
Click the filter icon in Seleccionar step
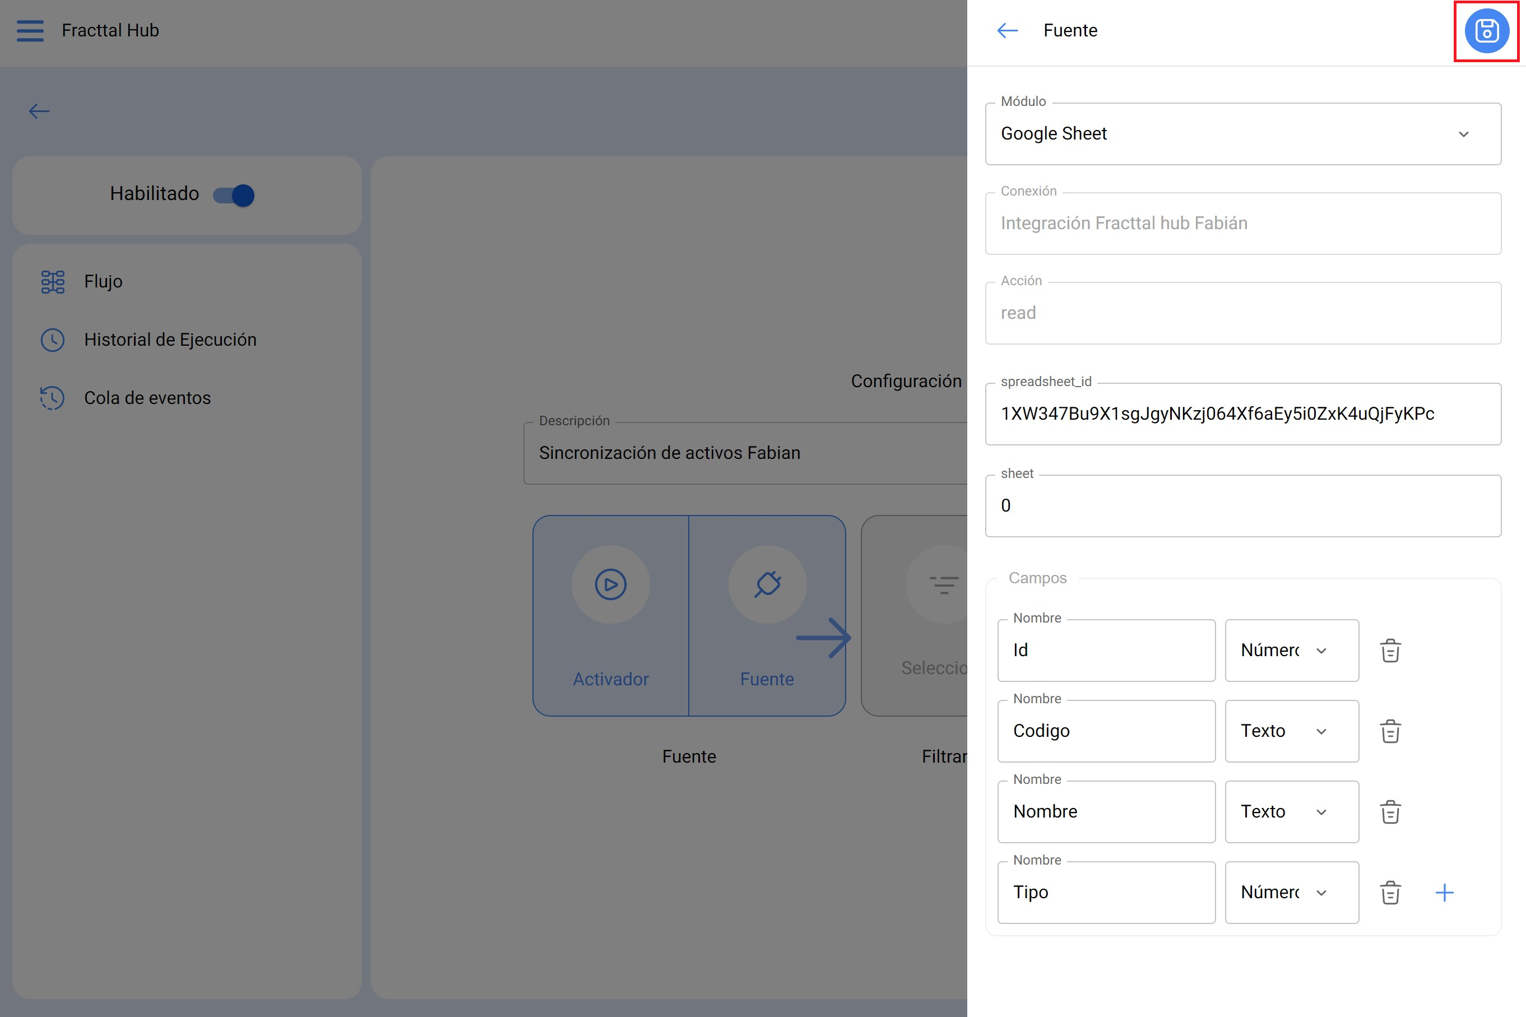click(x=944, y=584)
